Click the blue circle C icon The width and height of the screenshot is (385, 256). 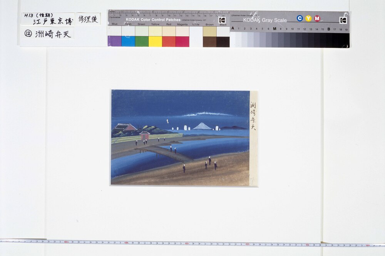[x=300, y=18]
